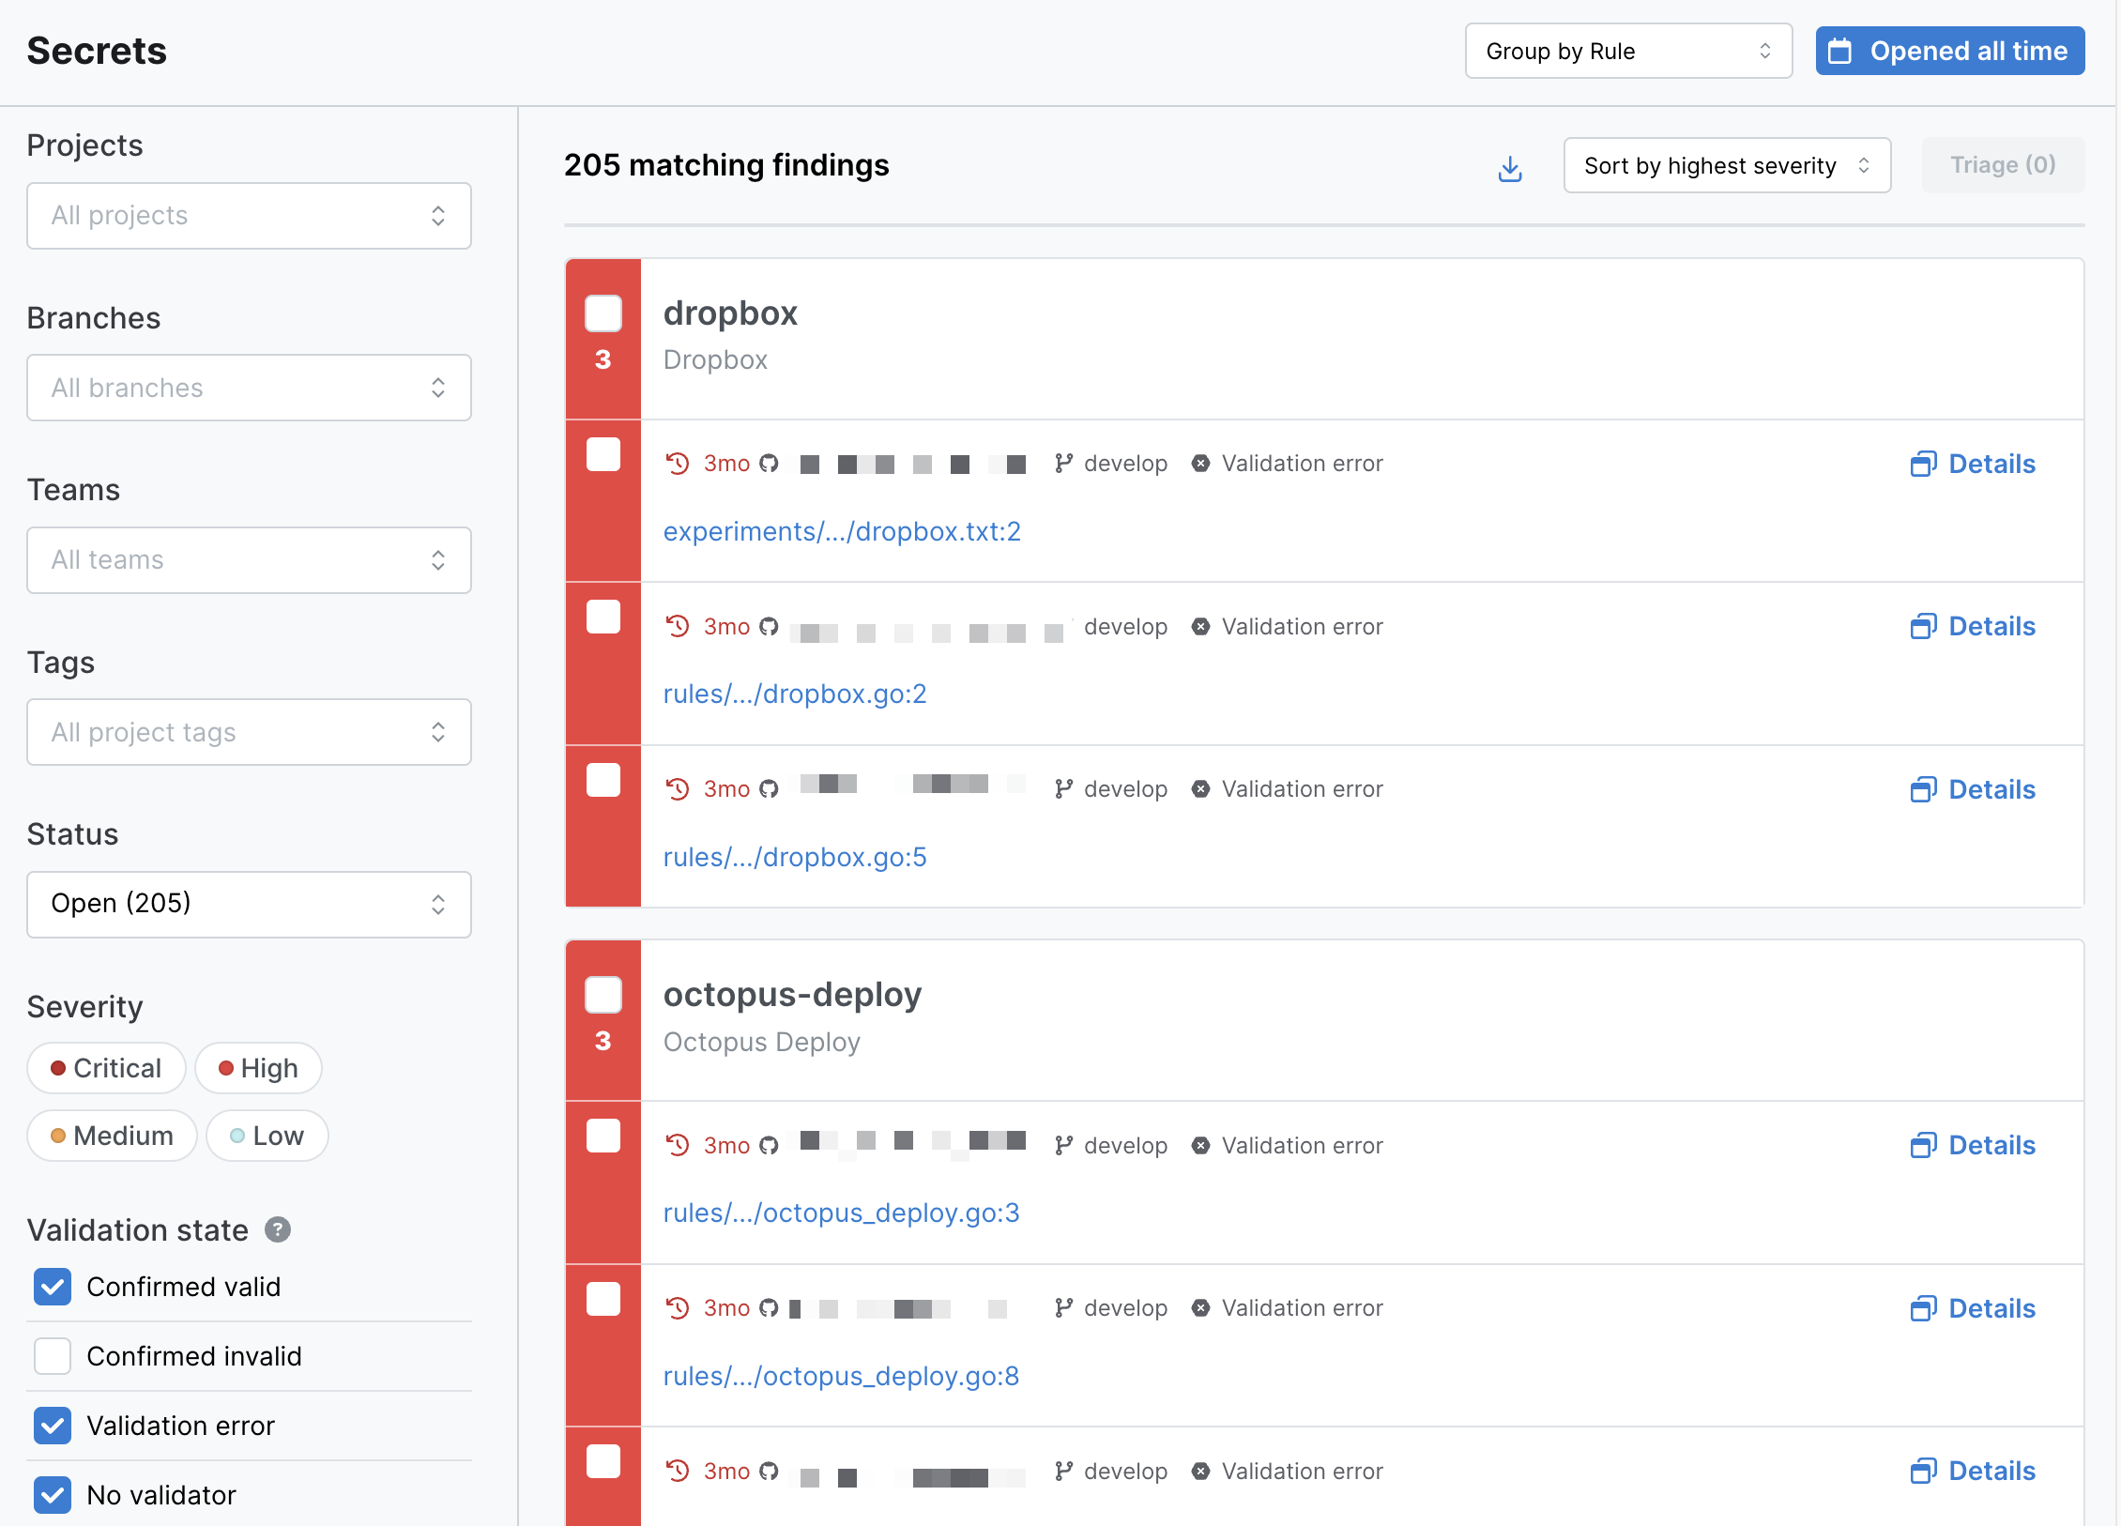
Task: Click the Triage (0) button
Action: 2002,165
